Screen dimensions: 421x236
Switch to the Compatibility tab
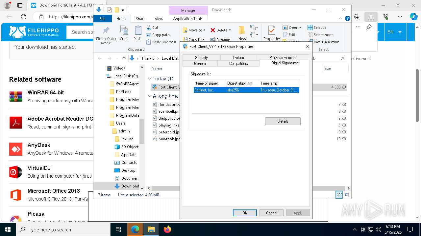click(239, 64)
